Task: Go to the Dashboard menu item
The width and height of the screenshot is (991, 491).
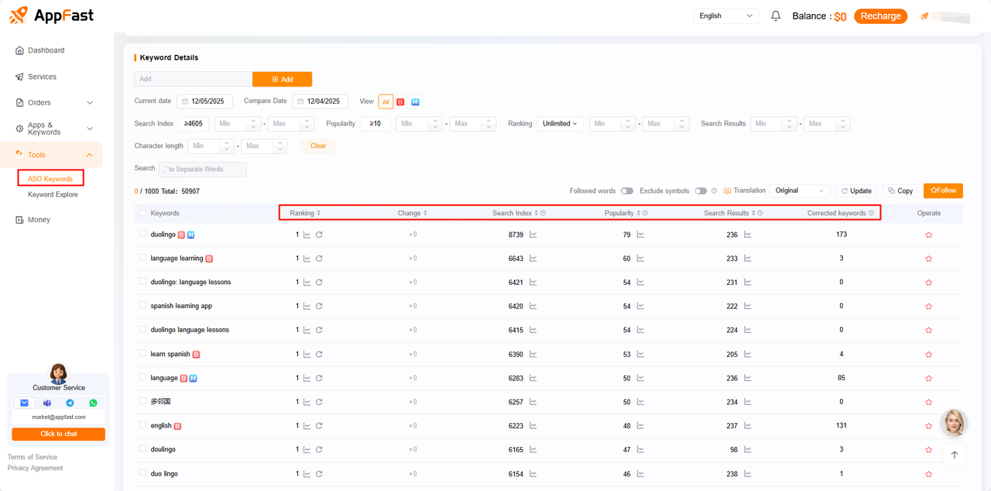Action: [x=46, y=50]
